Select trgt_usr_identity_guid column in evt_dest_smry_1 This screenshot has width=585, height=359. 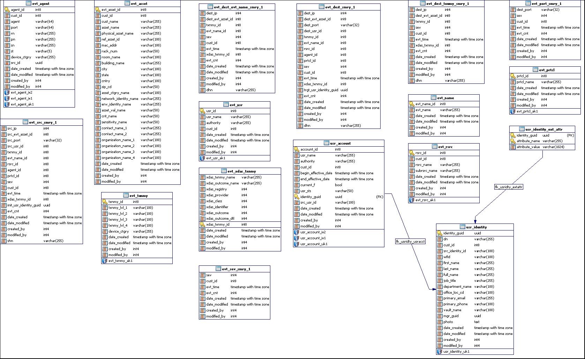(321, 90)
